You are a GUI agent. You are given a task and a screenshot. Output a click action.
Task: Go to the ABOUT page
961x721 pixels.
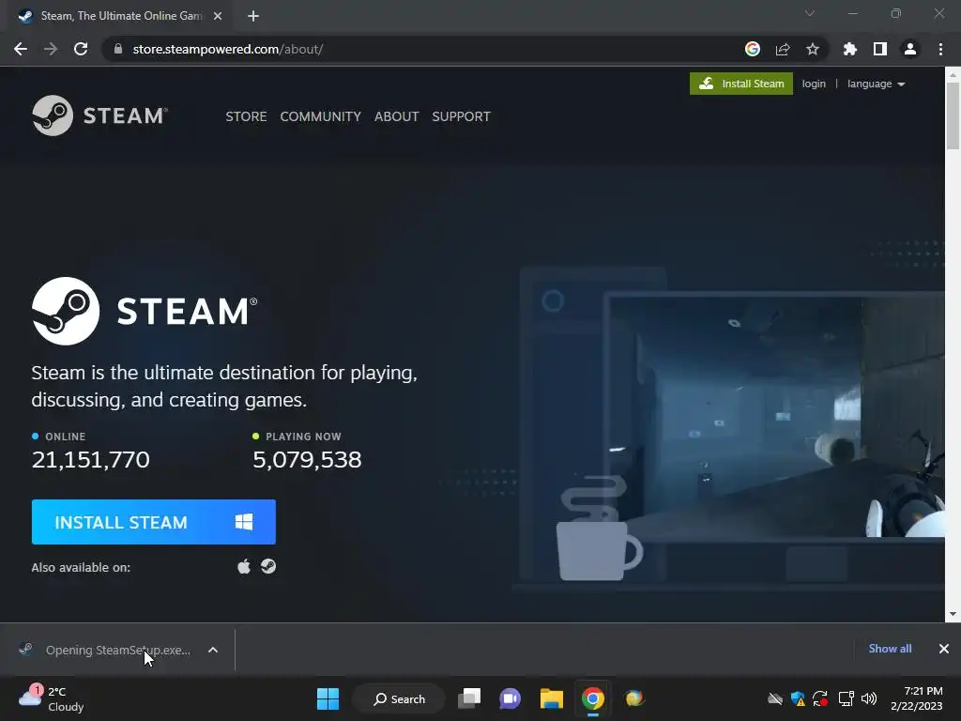(x=397, y=116)
